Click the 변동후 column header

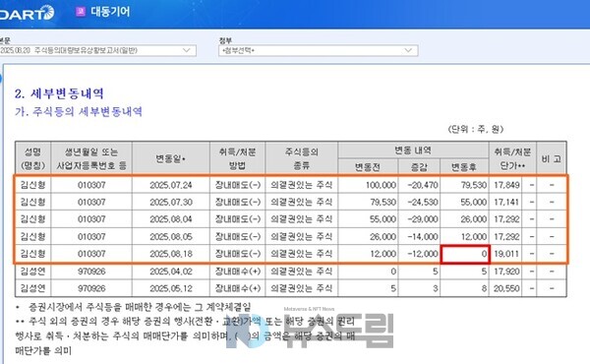[x=464, y=167]
